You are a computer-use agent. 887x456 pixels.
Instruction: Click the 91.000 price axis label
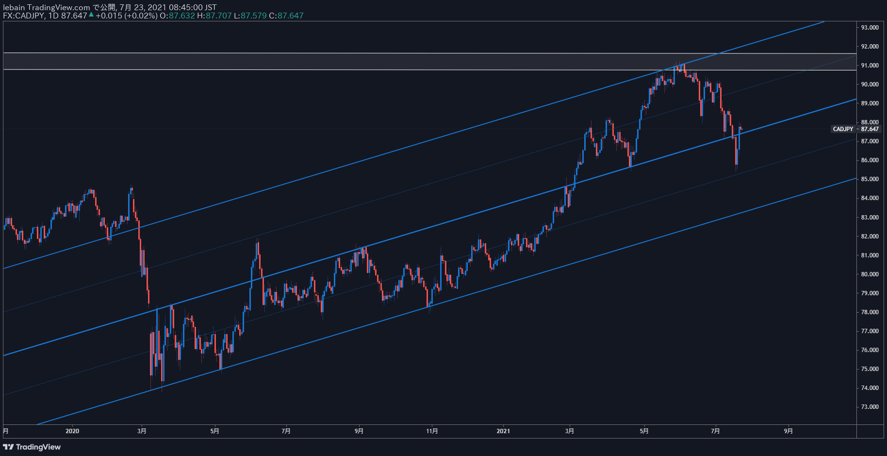[870, 66]
